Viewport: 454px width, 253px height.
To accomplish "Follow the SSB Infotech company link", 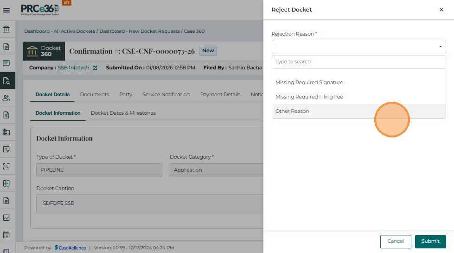I will point(73,68).
